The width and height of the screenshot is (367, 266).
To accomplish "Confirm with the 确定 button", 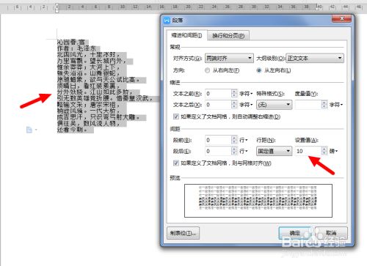I will tap(295, 233).
